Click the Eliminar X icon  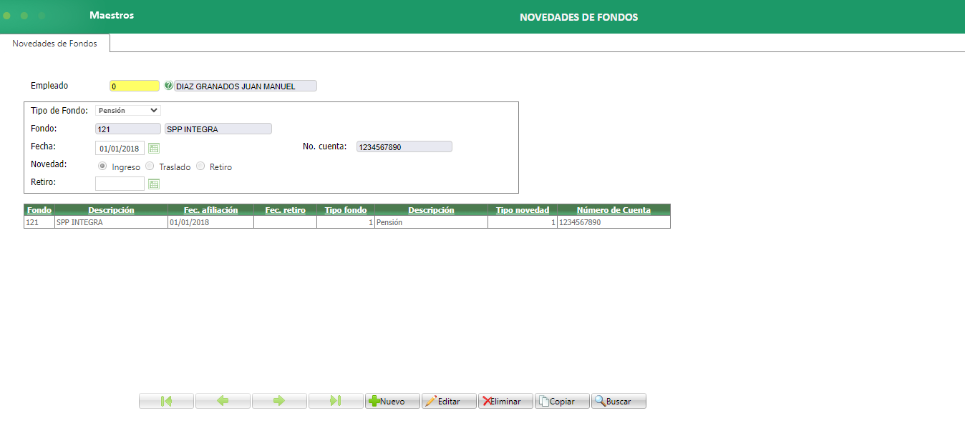pos(486,401)
